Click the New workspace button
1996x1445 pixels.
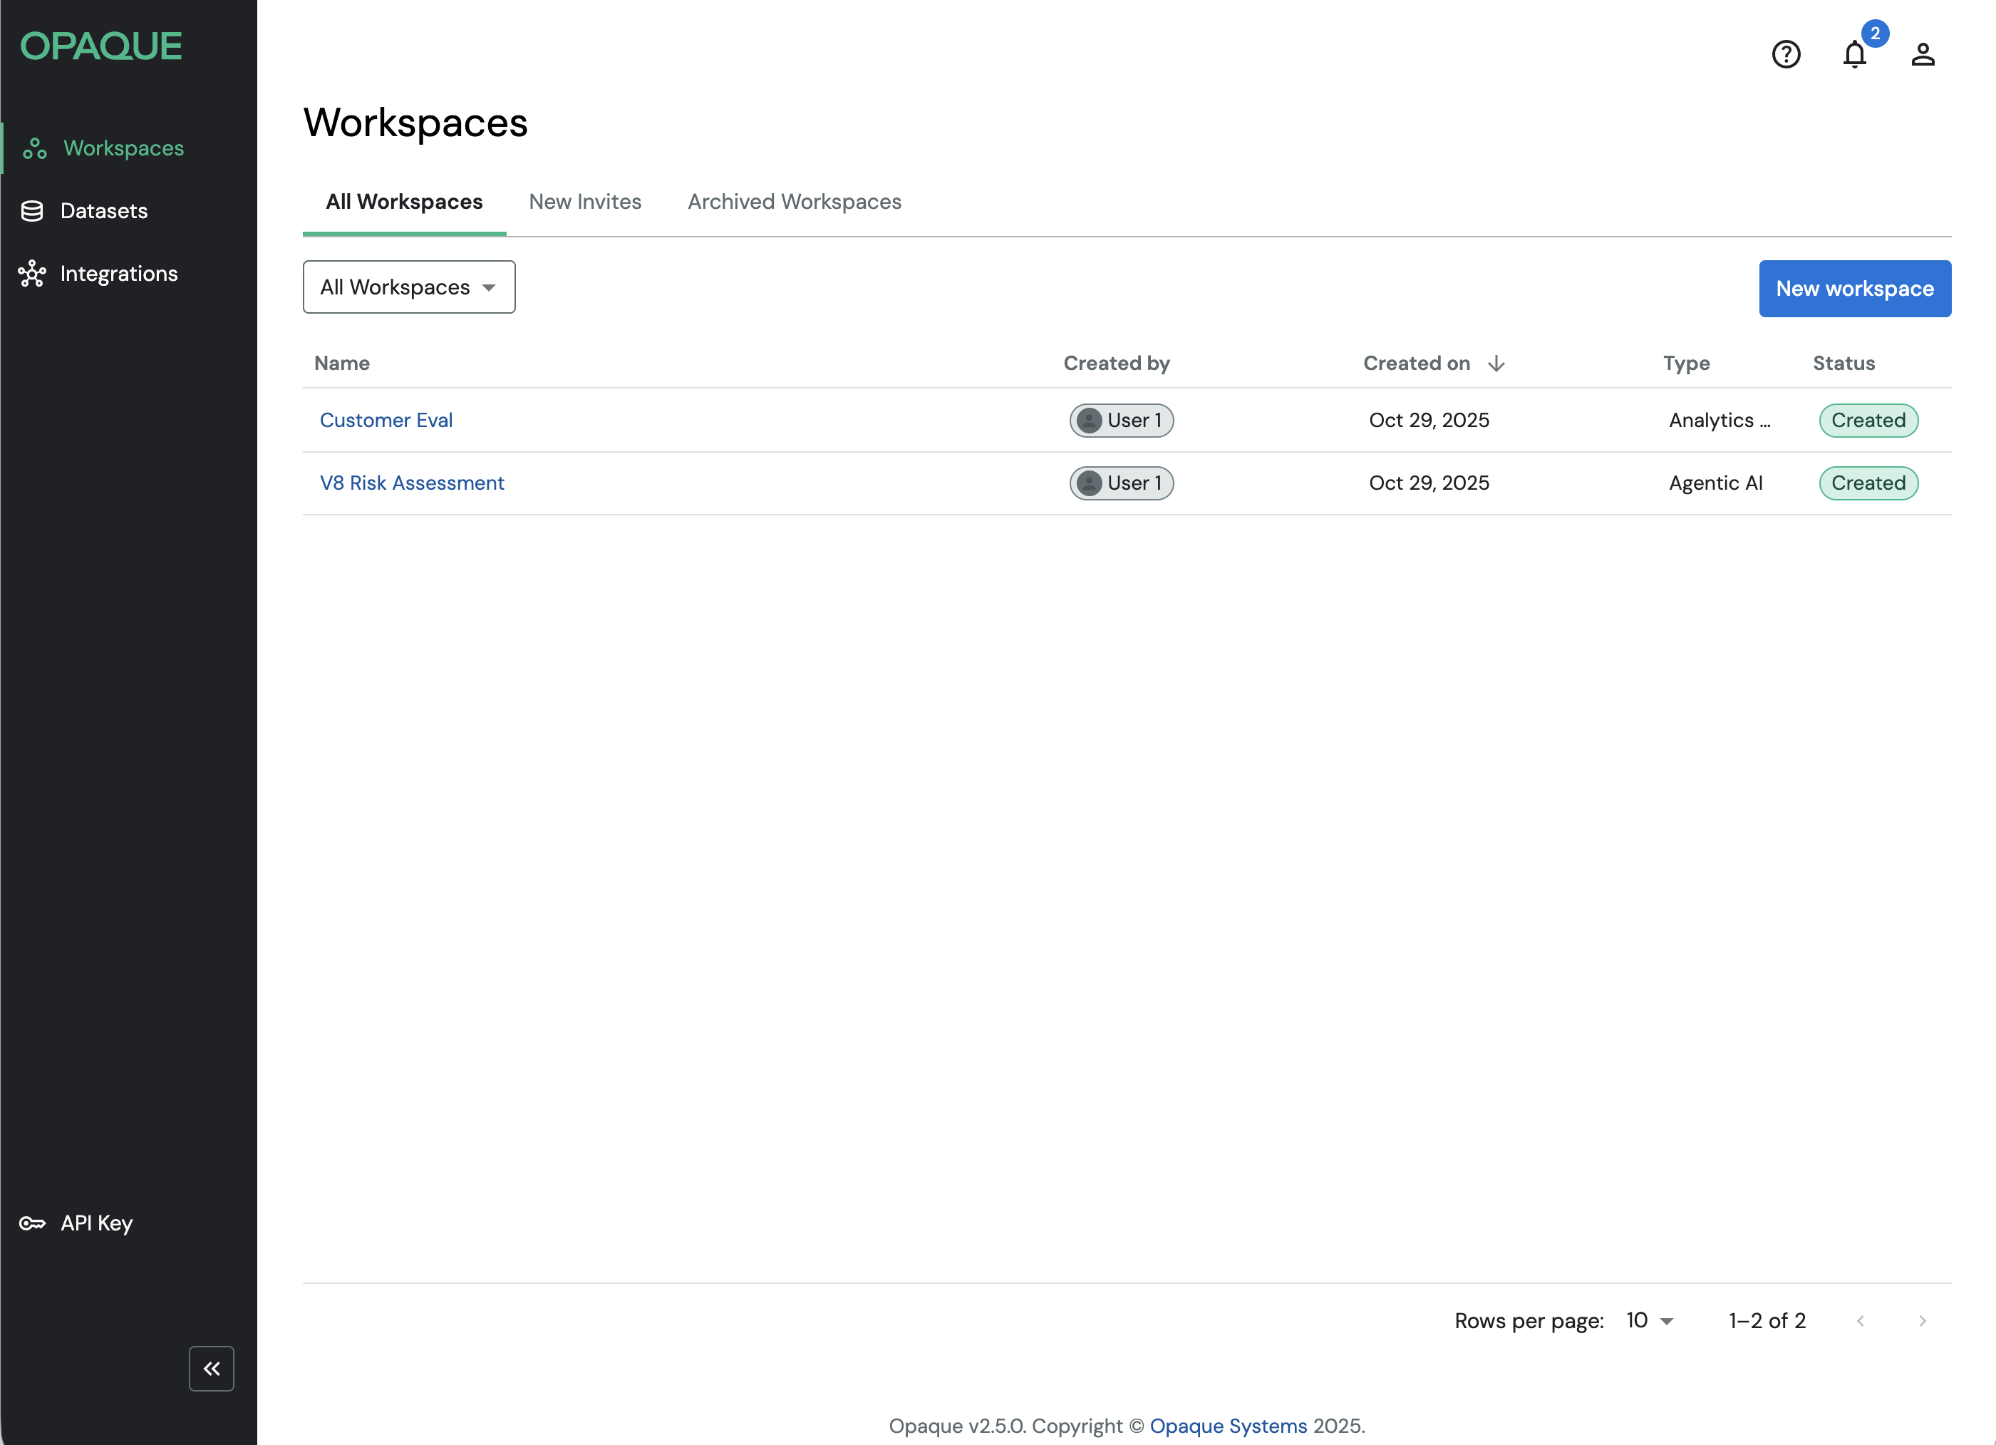click(x=1854, y=288)
